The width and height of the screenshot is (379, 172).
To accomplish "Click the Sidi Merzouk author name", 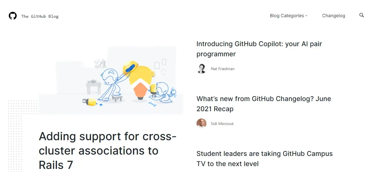I will tap(222, 123).
